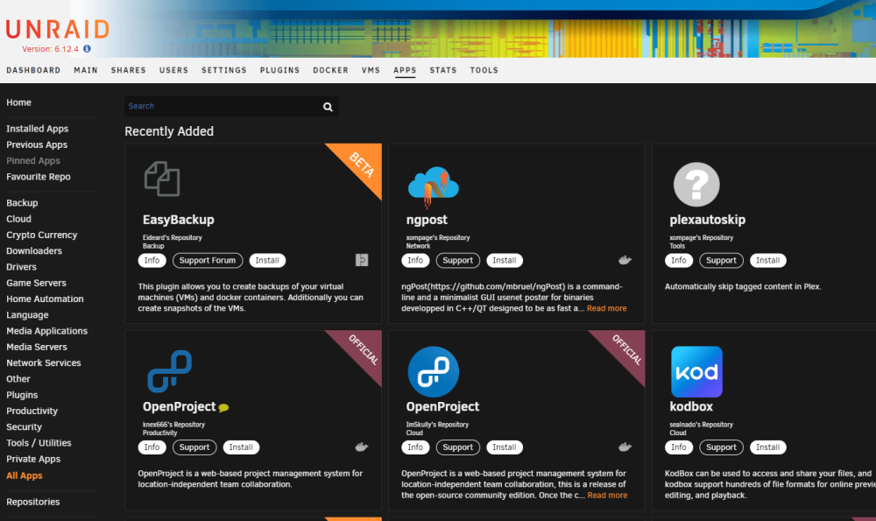Click the EasyBackup app icon

point(162,179)
